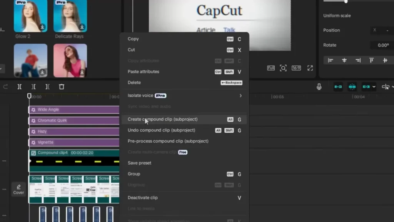Click the Delete left split icon

coord(33,87)
